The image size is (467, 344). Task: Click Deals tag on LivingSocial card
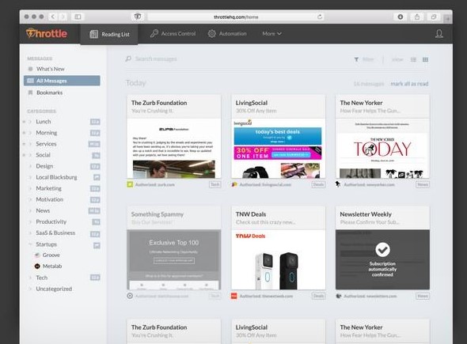318,184
